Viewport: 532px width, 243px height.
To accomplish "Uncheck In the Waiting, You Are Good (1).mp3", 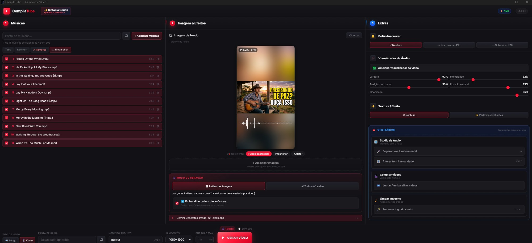I will tap(6, 76).
